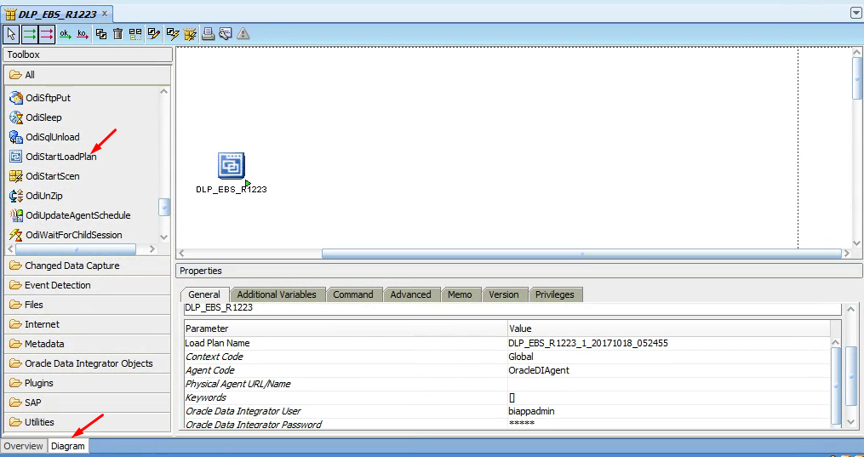Select the DLP_EBS_R1223 step in diagram
Viewport: 864px width, 457px height.
pos(231,166)
